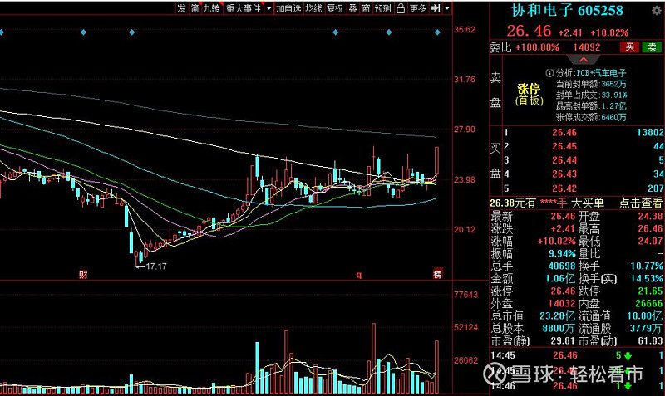
Task: Expand the dropdown arrow next to 重大事件
Action: pos(268,8)
